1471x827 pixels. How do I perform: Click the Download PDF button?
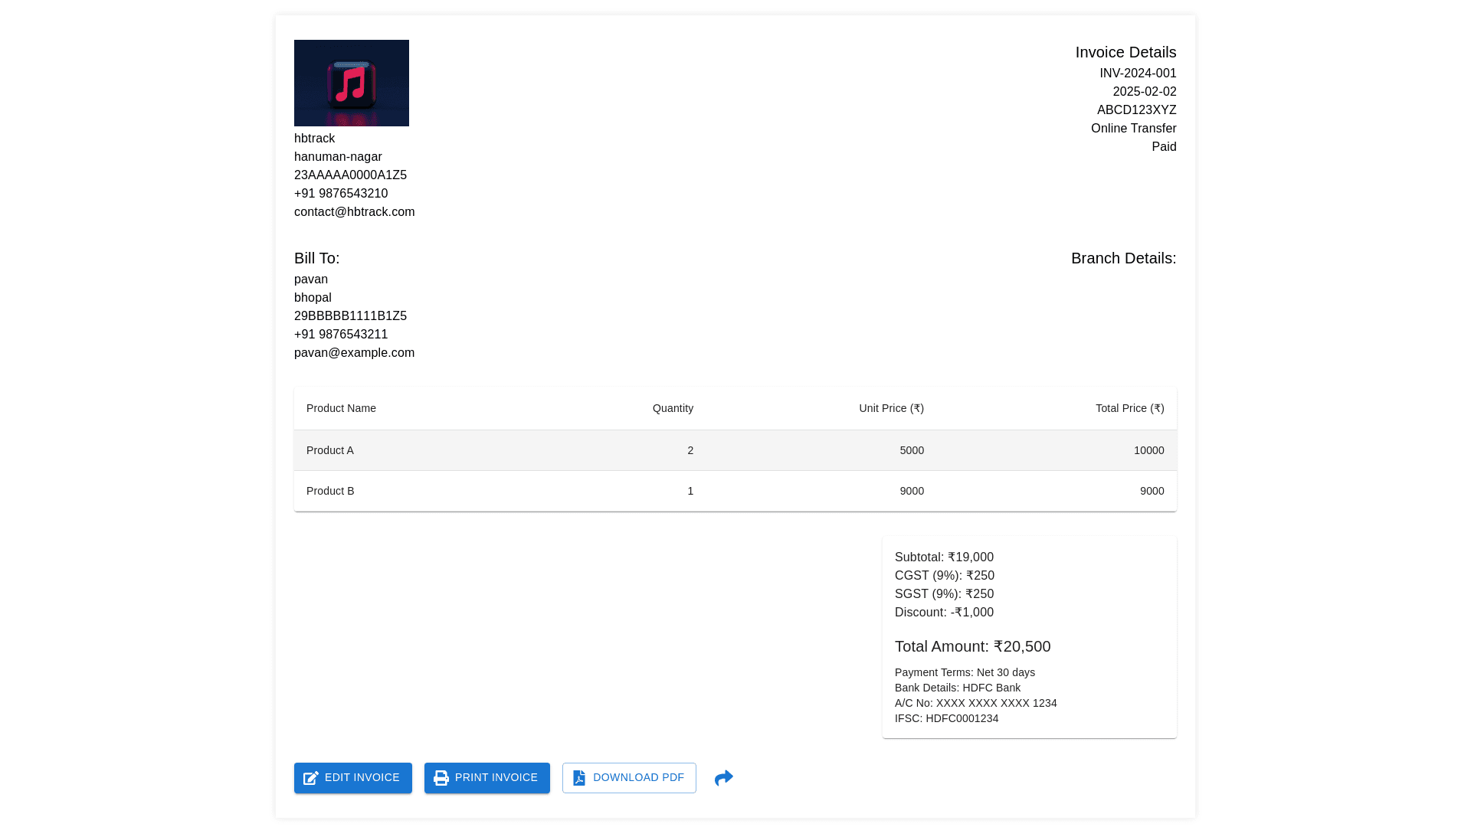click(x=629, y=778)
